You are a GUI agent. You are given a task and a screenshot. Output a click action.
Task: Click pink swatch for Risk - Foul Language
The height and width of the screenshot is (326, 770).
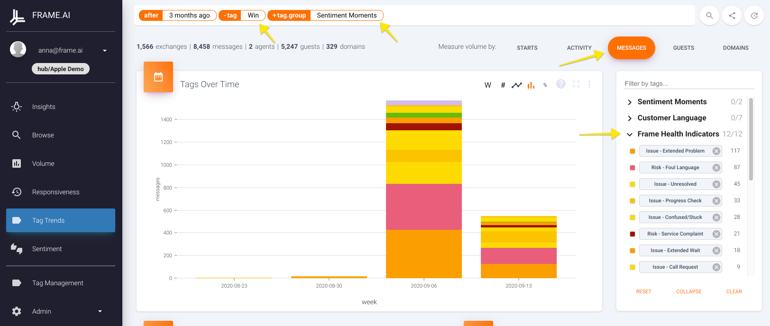tap(632, 168)
